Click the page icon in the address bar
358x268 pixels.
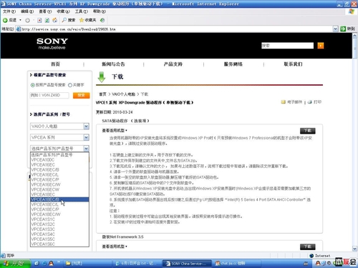pos(19,29)
